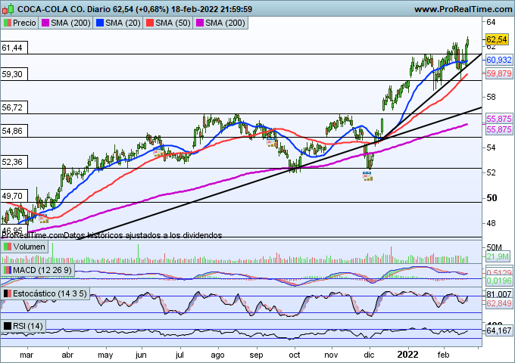Click the 'dic' month label on time axis
The height and width of the screenshot is (363, 515).
pos(369,355)
